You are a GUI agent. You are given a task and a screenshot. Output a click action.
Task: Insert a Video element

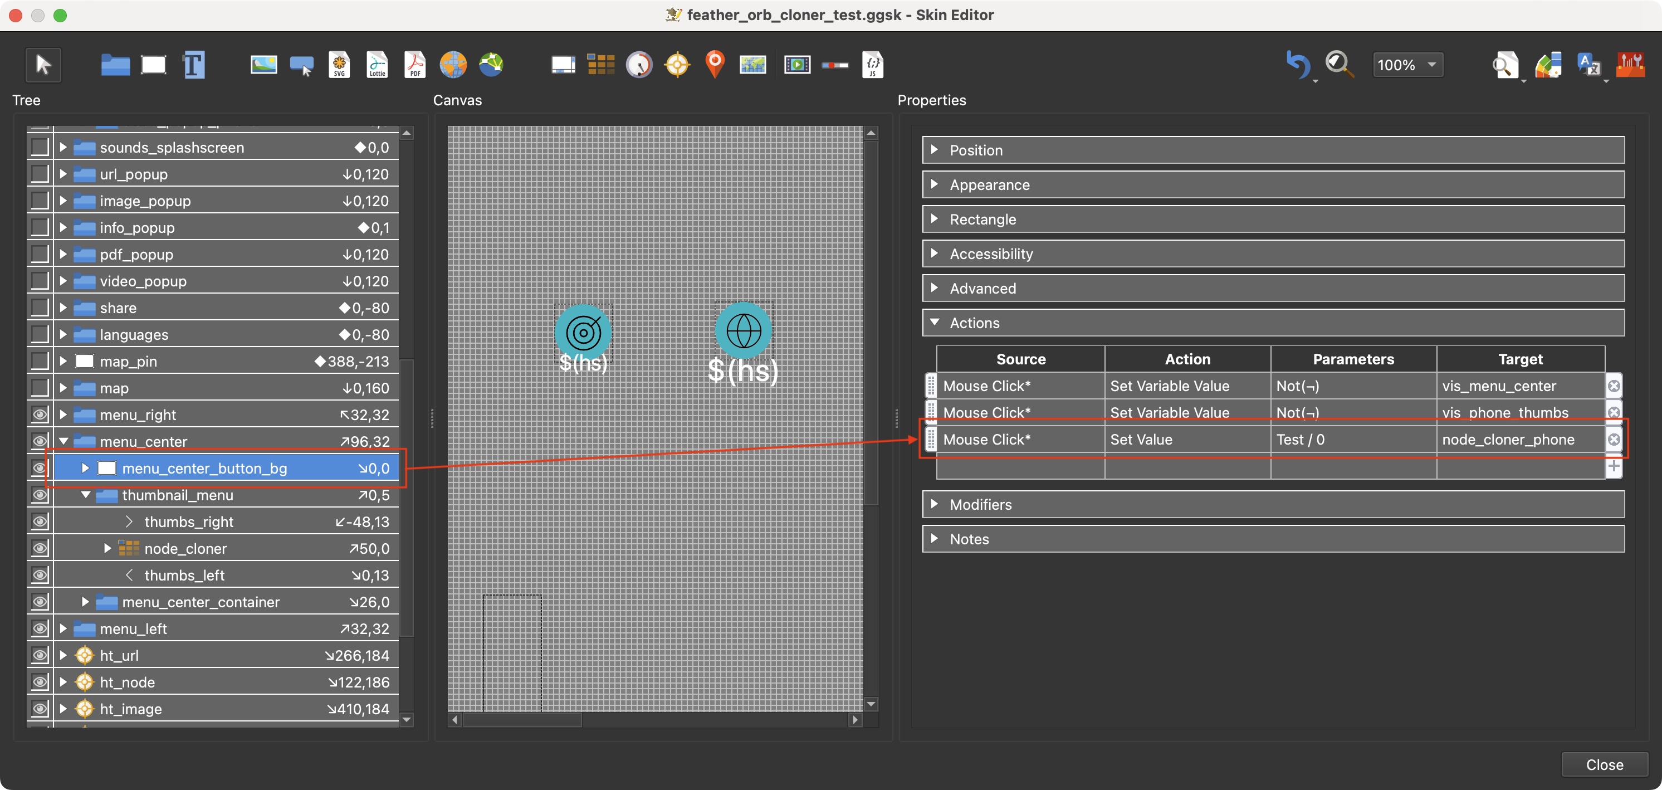click(x=797, y=65)
